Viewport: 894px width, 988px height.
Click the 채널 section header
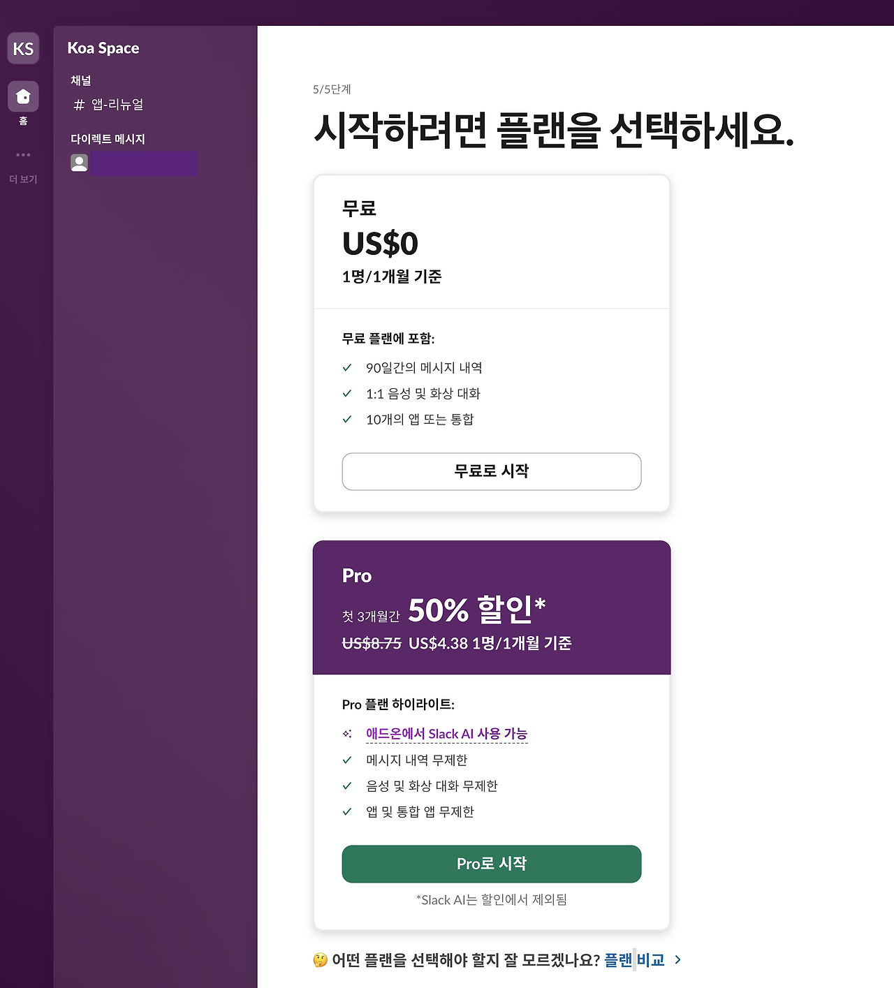80,80
